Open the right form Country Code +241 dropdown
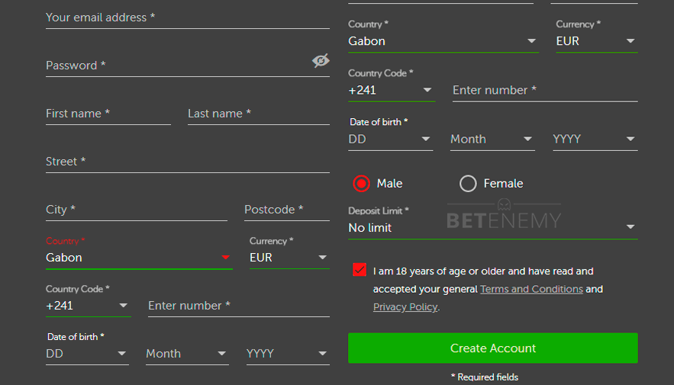 392,90
